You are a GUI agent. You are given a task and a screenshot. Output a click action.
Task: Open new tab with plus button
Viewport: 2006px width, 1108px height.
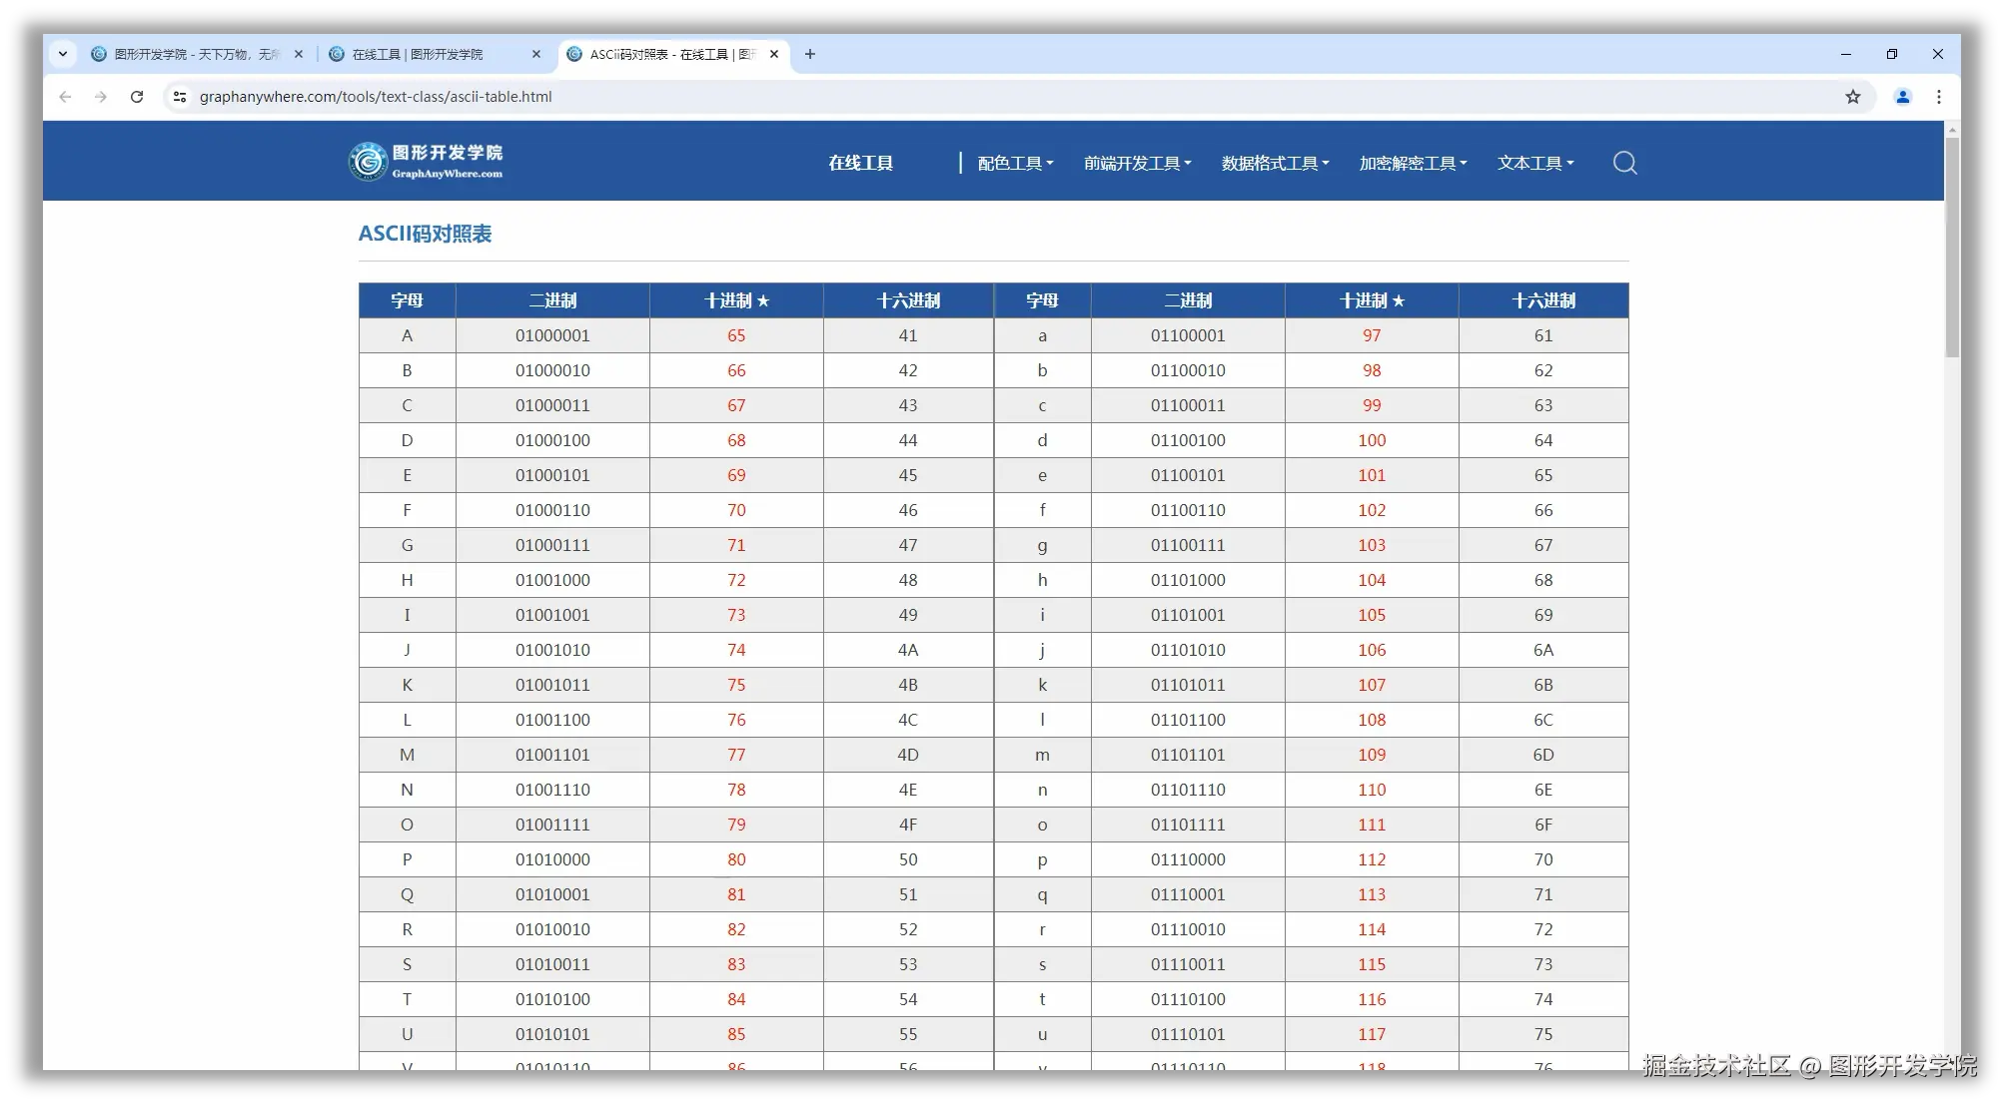[x=810, y=54]
